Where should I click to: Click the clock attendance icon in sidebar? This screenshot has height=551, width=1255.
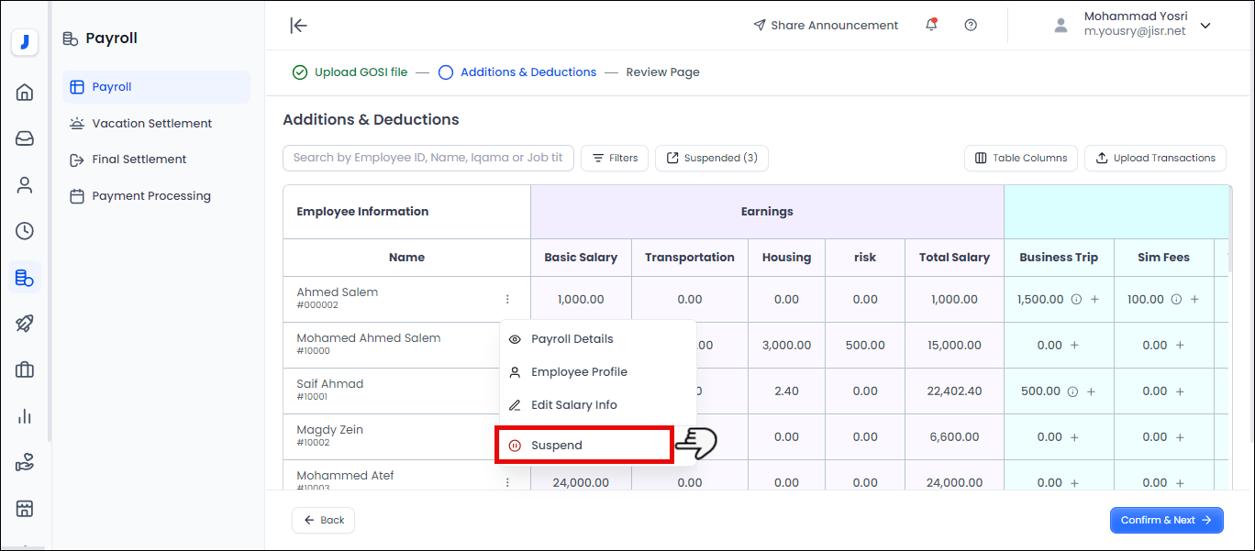(x=25, y=231)
